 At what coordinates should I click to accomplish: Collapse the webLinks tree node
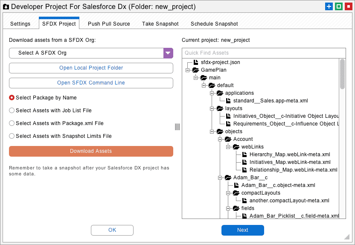click(x=228, y=147)
